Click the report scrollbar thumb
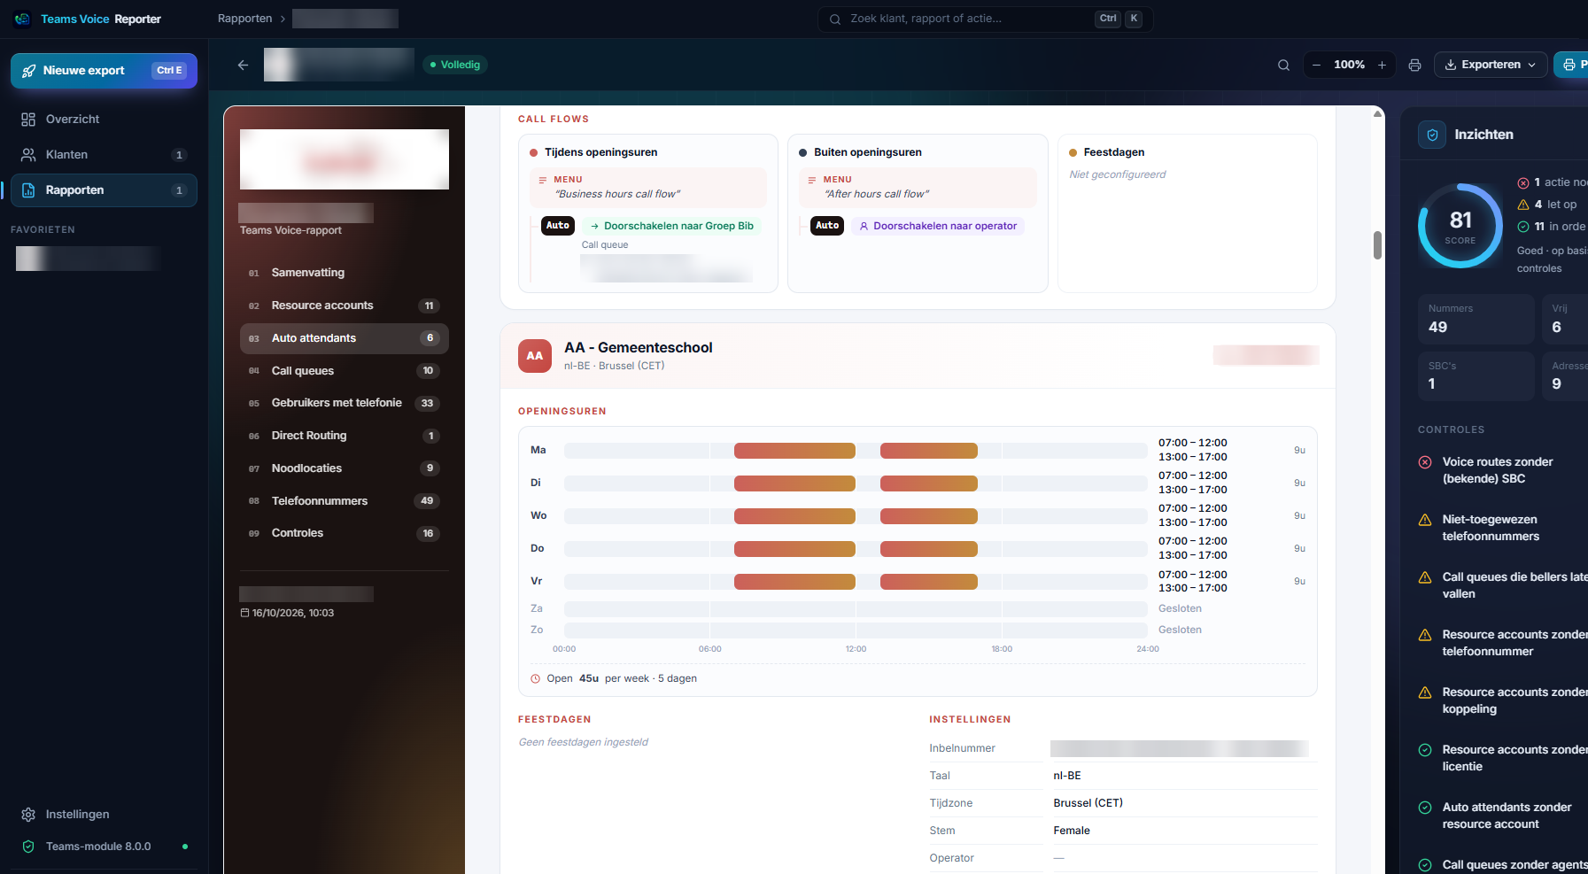 tap(1377, 245)
